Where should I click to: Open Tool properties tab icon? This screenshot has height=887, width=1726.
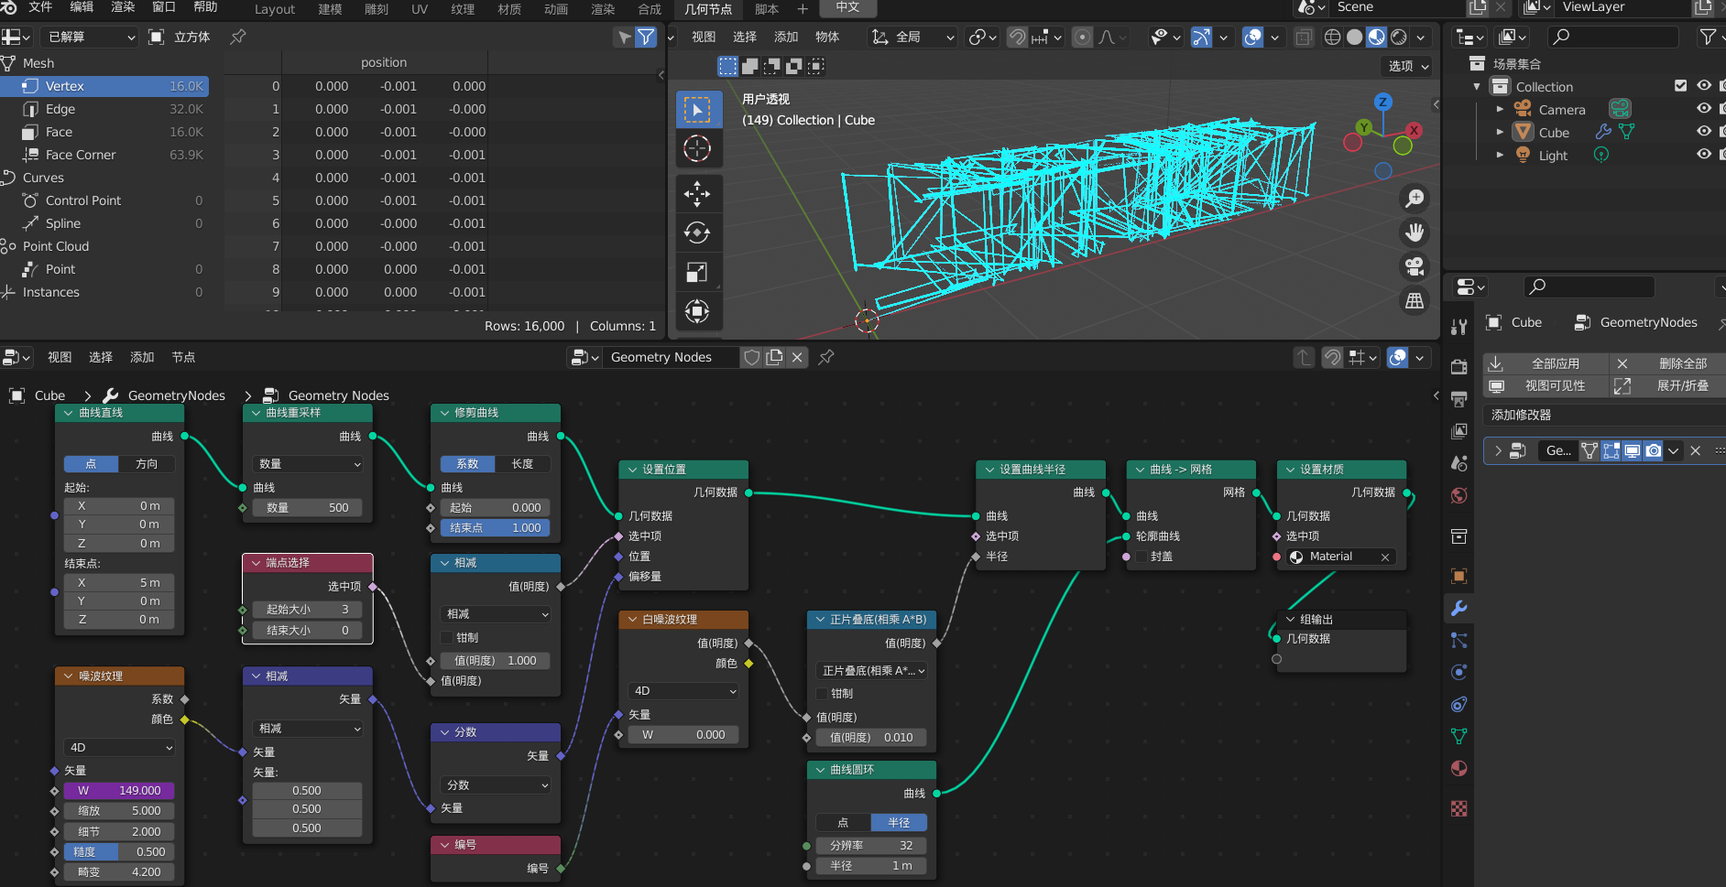(1459, 327)
